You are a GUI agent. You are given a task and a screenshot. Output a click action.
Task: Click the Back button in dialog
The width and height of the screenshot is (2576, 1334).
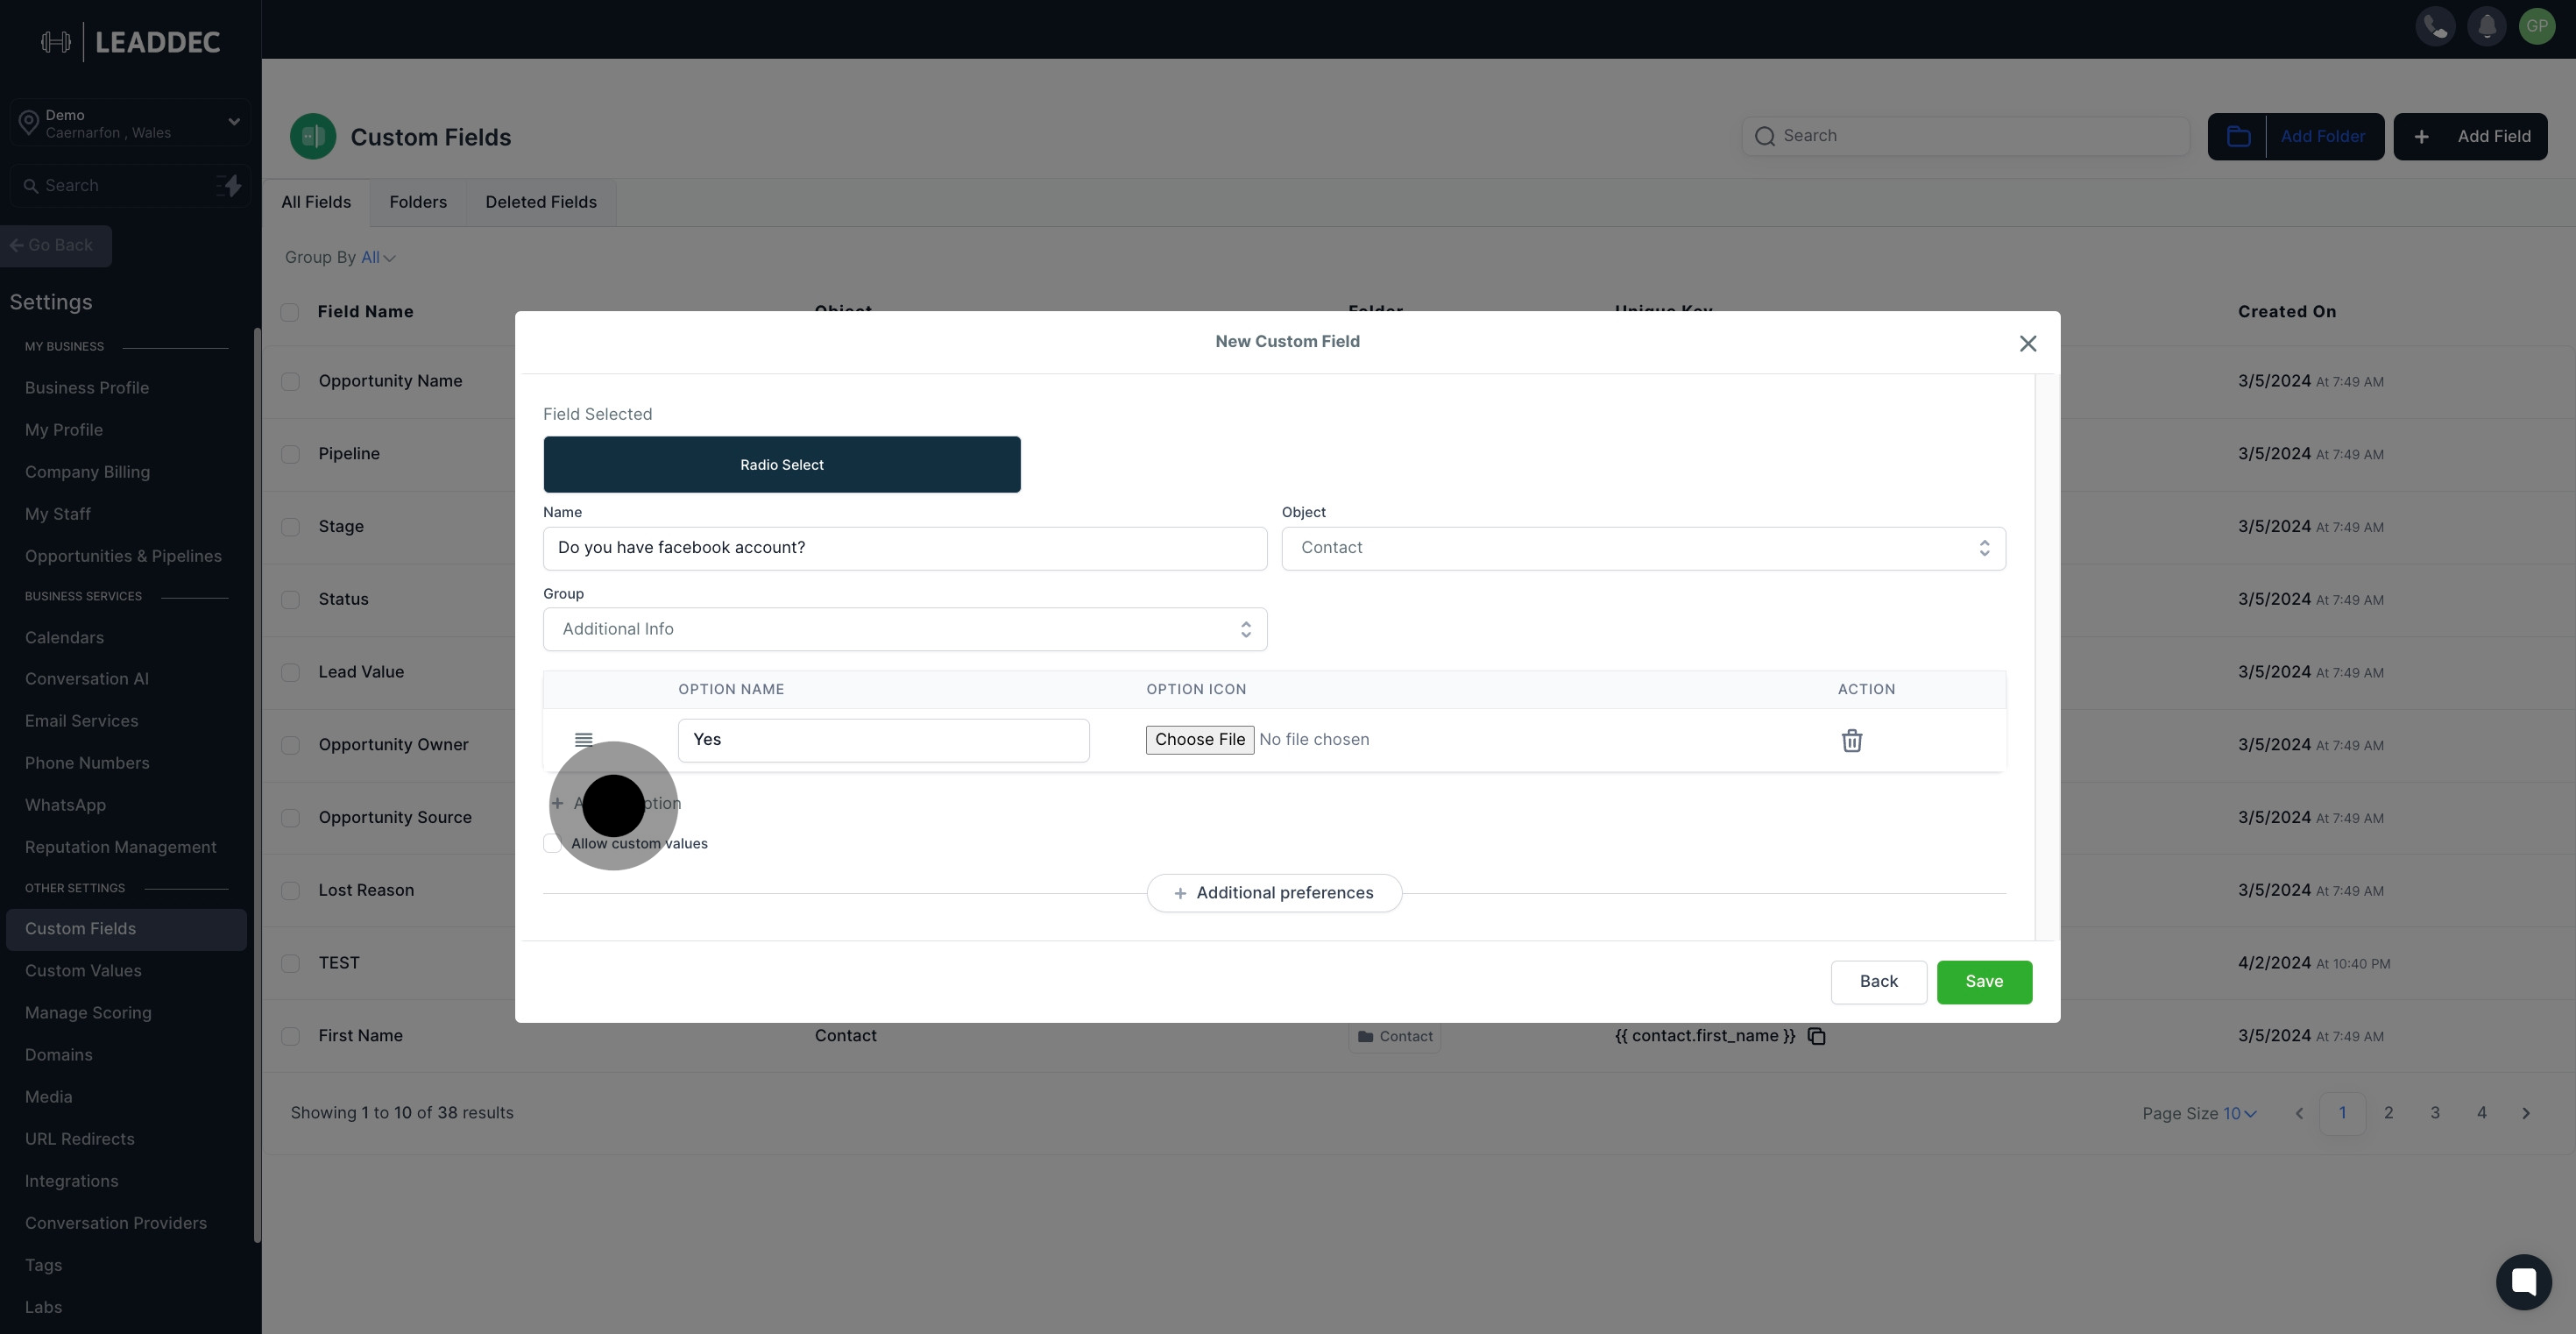(x=1878, y=982)
